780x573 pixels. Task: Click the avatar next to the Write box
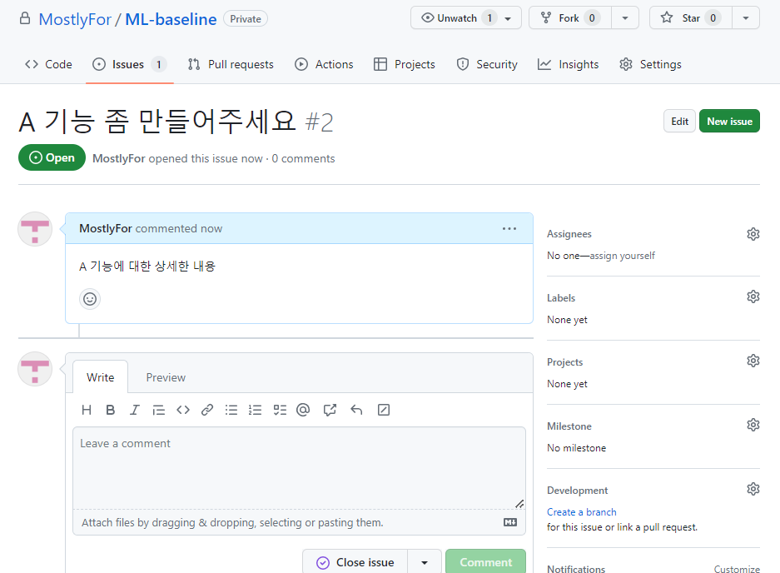click(35, 369)
